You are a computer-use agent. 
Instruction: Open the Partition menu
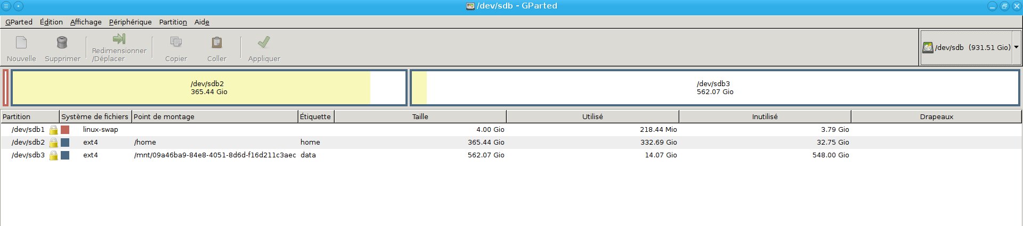173,22
